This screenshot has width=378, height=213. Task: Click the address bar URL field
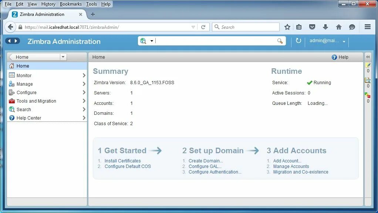107,27
